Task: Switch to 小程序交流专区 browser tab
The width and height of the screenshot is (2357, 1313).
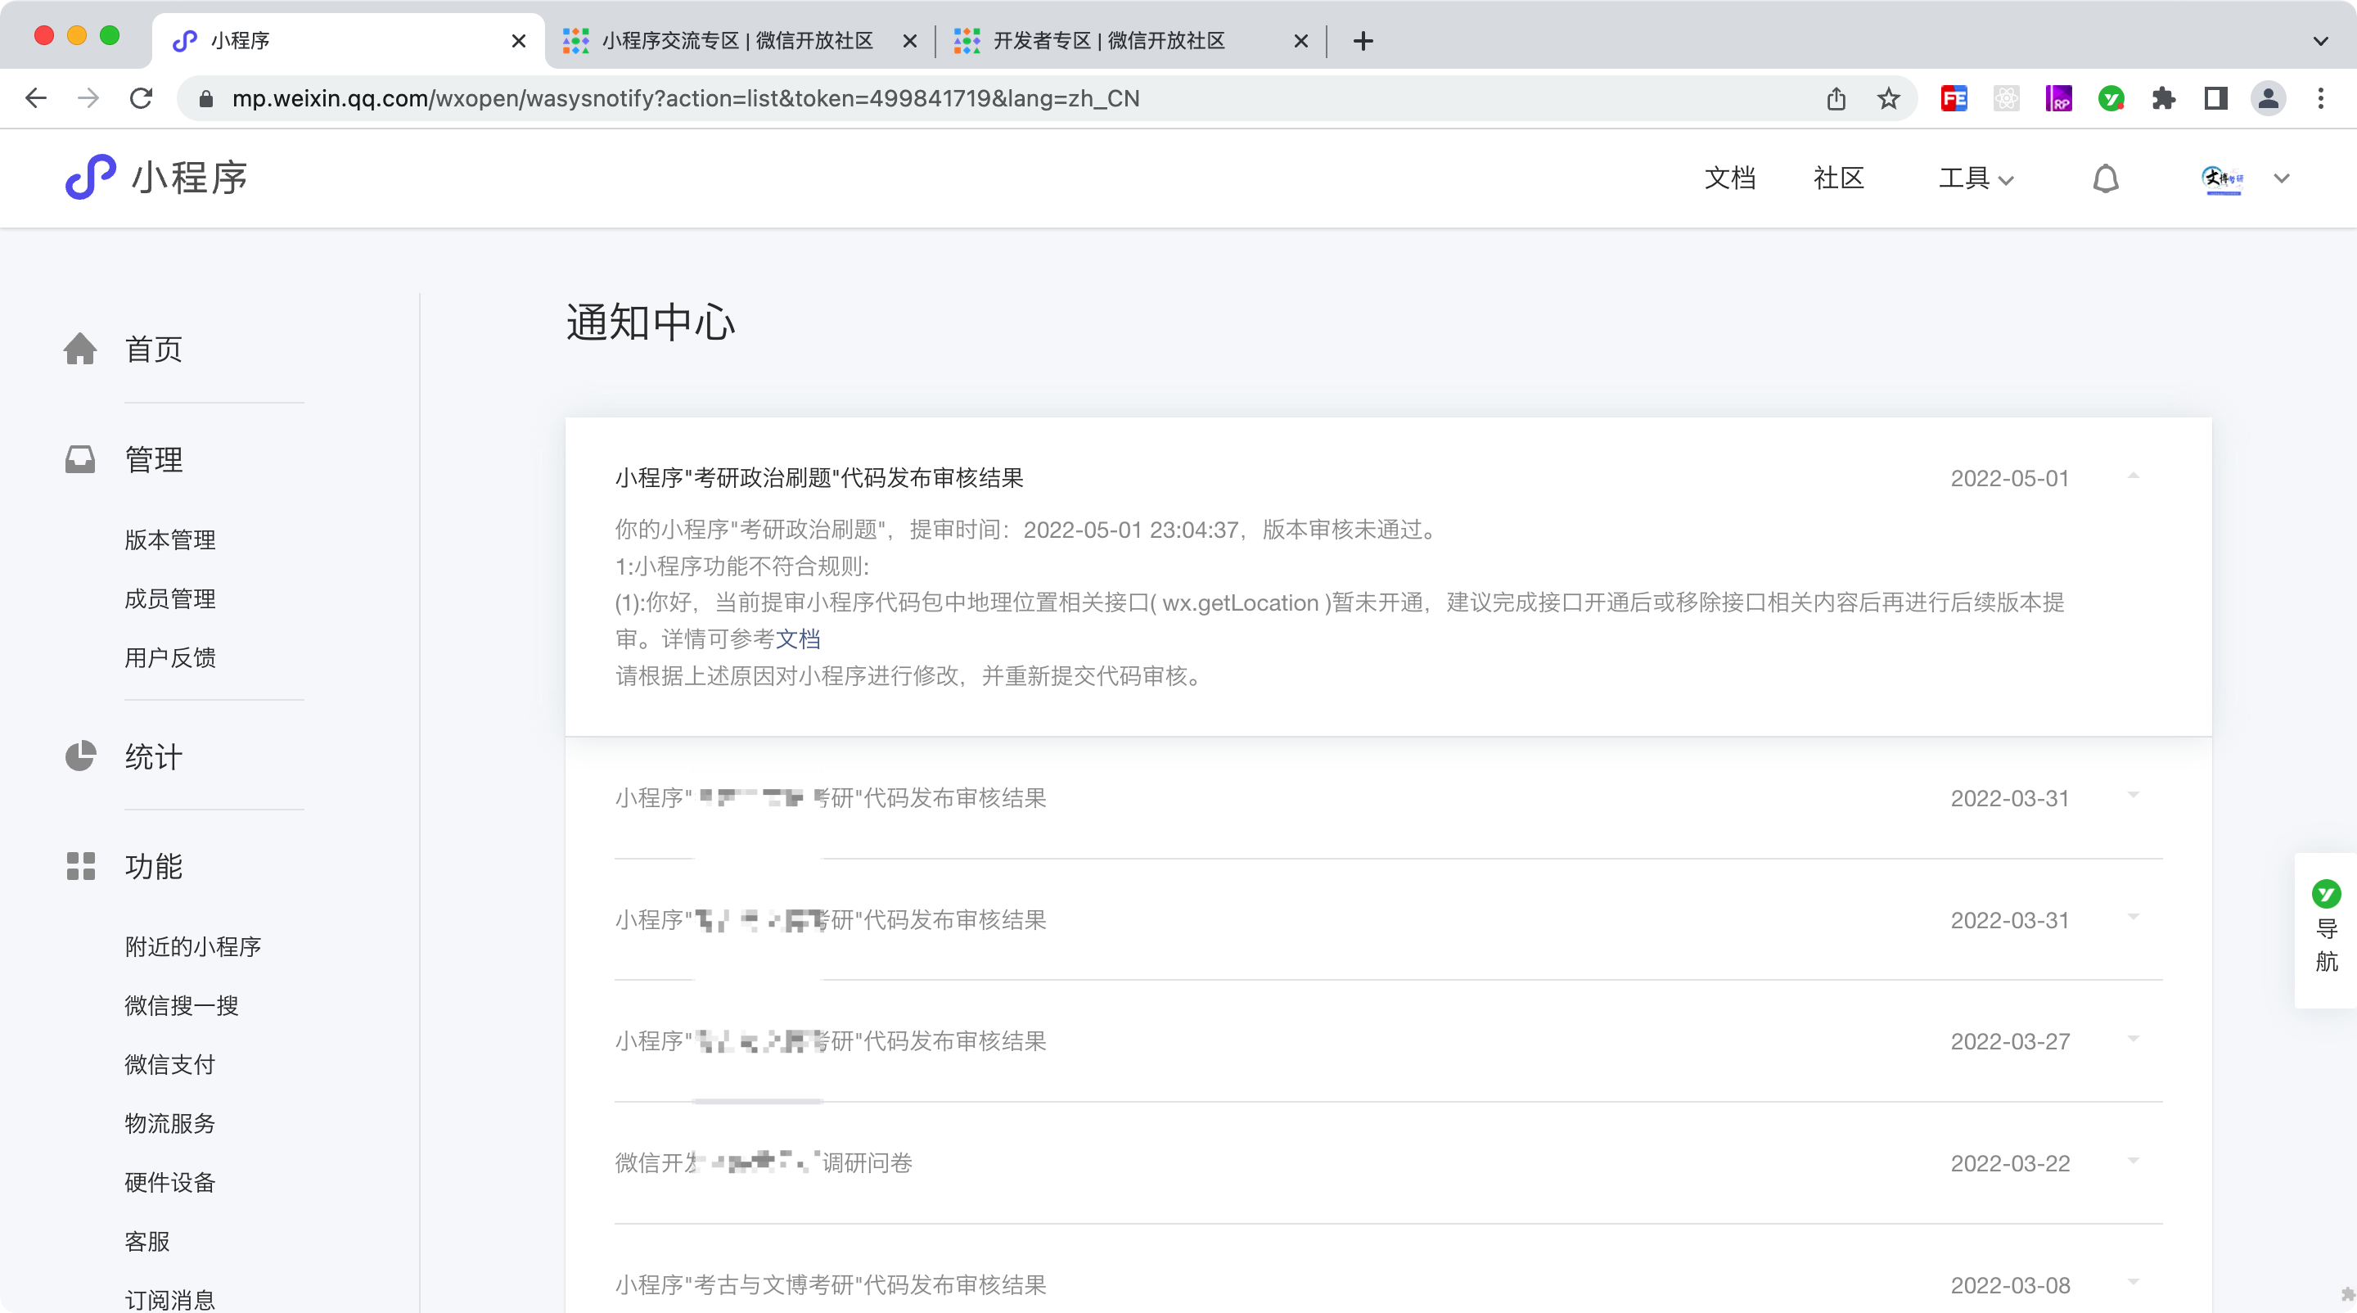Action: click(737, 41)
